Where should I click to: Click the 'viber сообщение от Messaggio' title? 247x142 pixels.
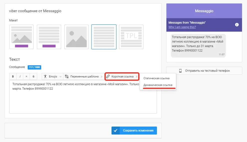[x=35, y=11]
